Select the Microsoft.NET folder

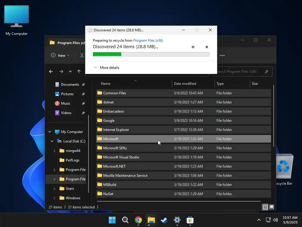click(x=183, y=166)
